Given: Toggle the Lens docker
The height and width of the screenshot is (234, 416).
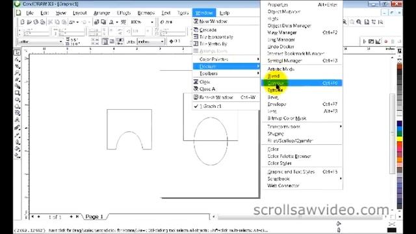Looking at the screenshot, I should point(302,111).
